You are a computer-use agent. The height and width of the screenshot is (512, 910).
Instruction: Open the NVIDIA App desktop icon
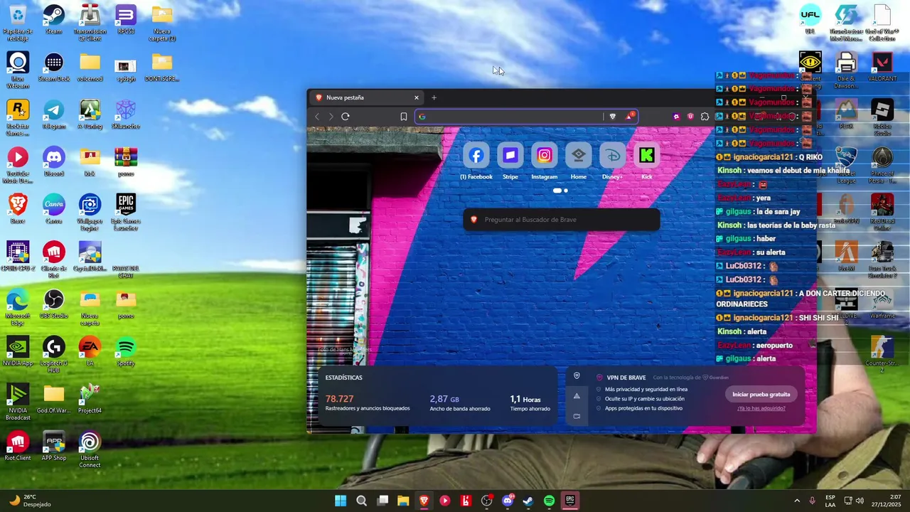tap(18, 352)
